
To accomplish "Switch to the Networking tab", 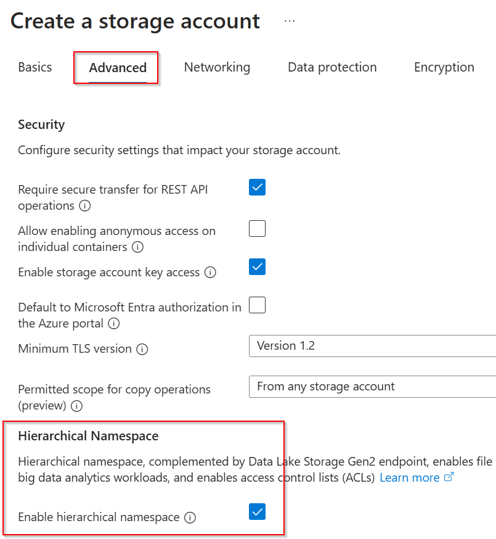I will tap(217, 67).
